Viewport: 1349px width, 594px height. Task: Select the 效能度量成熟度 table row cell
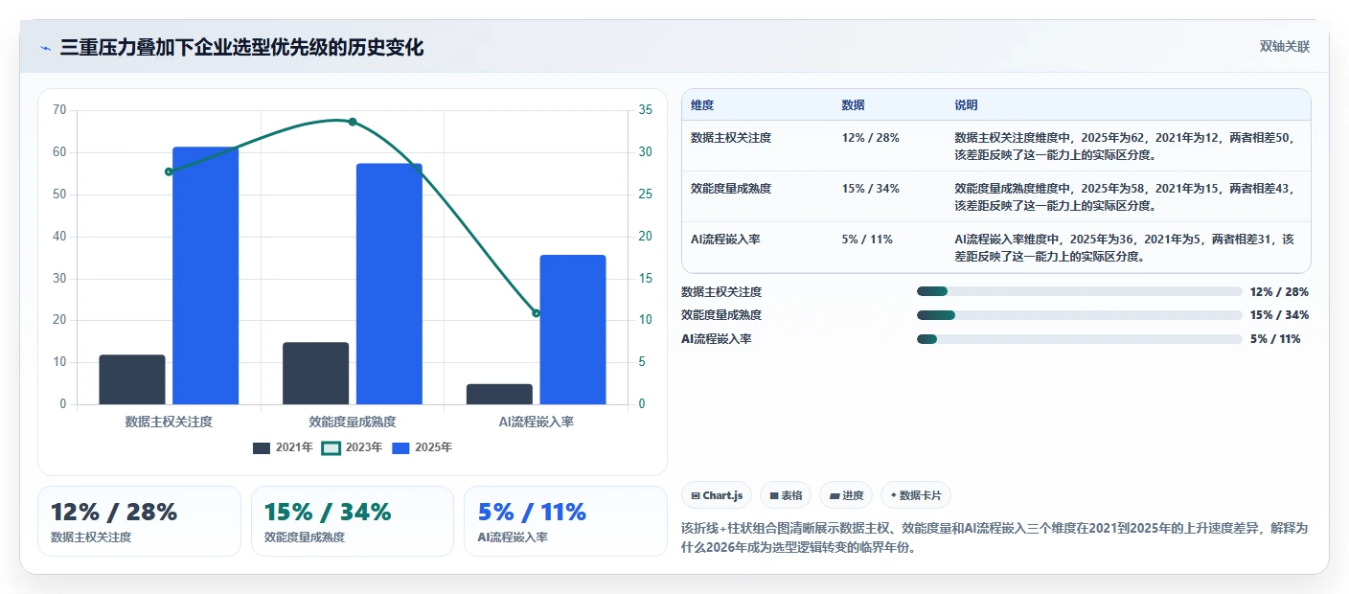point(731,189)
